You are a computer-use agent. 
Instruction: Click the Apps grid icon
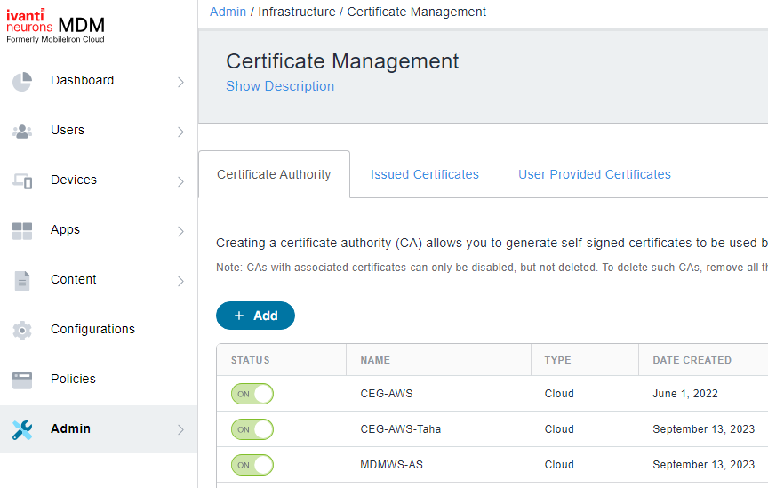(22, 231)
